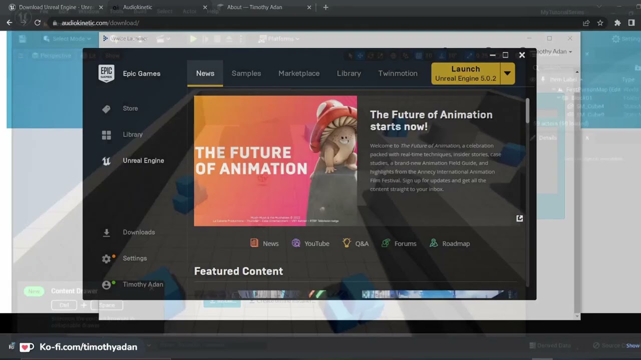
Task: Open the Select Mode dropdown in Unreal Editor
Action: coord(67,39)
